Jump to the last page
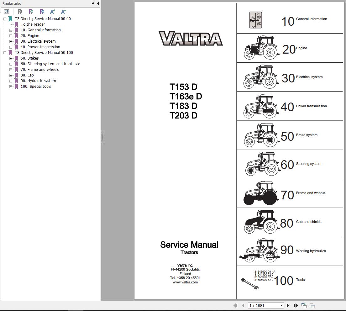Viewport: 346px width, 311px height. click(296, 305)
